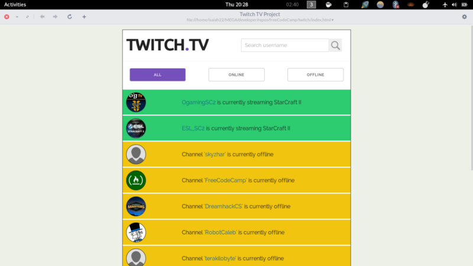Expand the URL bar dropdown arrow
This screenshot has width=473, height=266.
pos(332,20)
